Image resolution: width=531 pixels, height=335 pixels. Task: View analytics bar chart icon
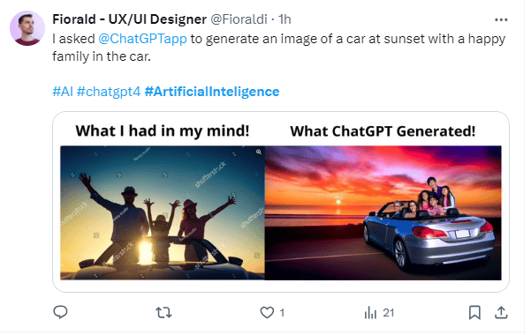[370, 313]
